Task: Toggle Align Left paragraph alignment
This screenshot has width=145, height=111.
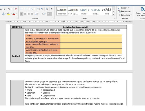Action: (x=21, y=14)
